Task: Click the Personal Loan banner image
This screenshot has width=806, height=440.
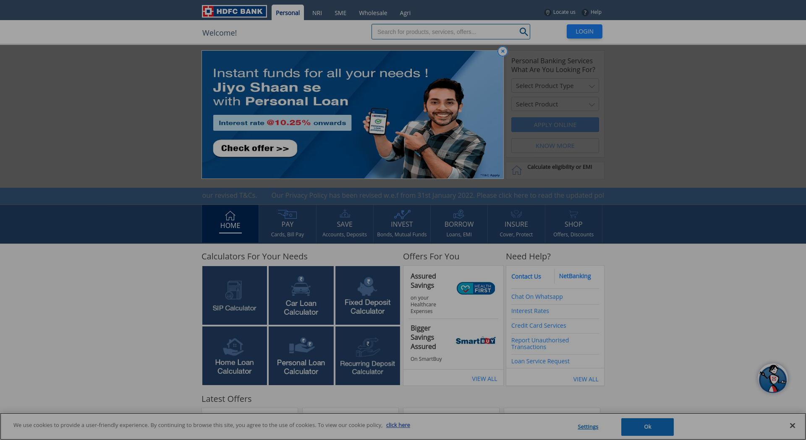Action: [x=353, y=115]
